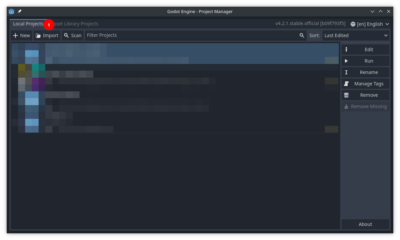Open Manage Tags for project
Screen dimensions: 400x240
pos(365,84)
